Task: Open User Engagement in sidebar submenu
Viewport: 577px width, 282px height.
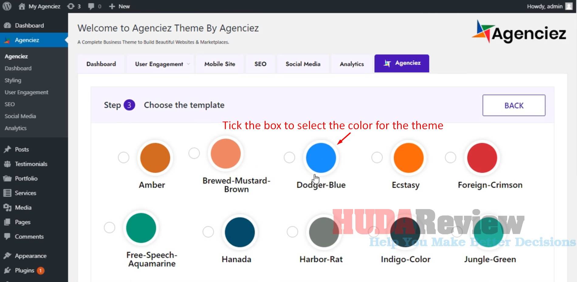Action: pyautogui.click(x=26, y=92)
